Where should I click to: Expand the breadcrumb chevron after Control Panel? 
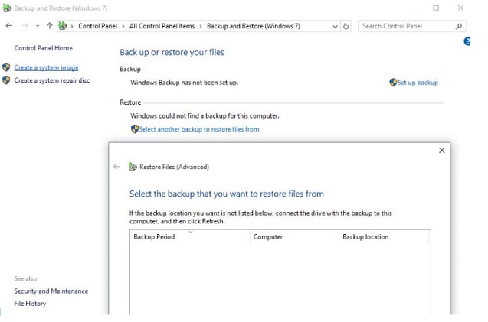point(123,27)
